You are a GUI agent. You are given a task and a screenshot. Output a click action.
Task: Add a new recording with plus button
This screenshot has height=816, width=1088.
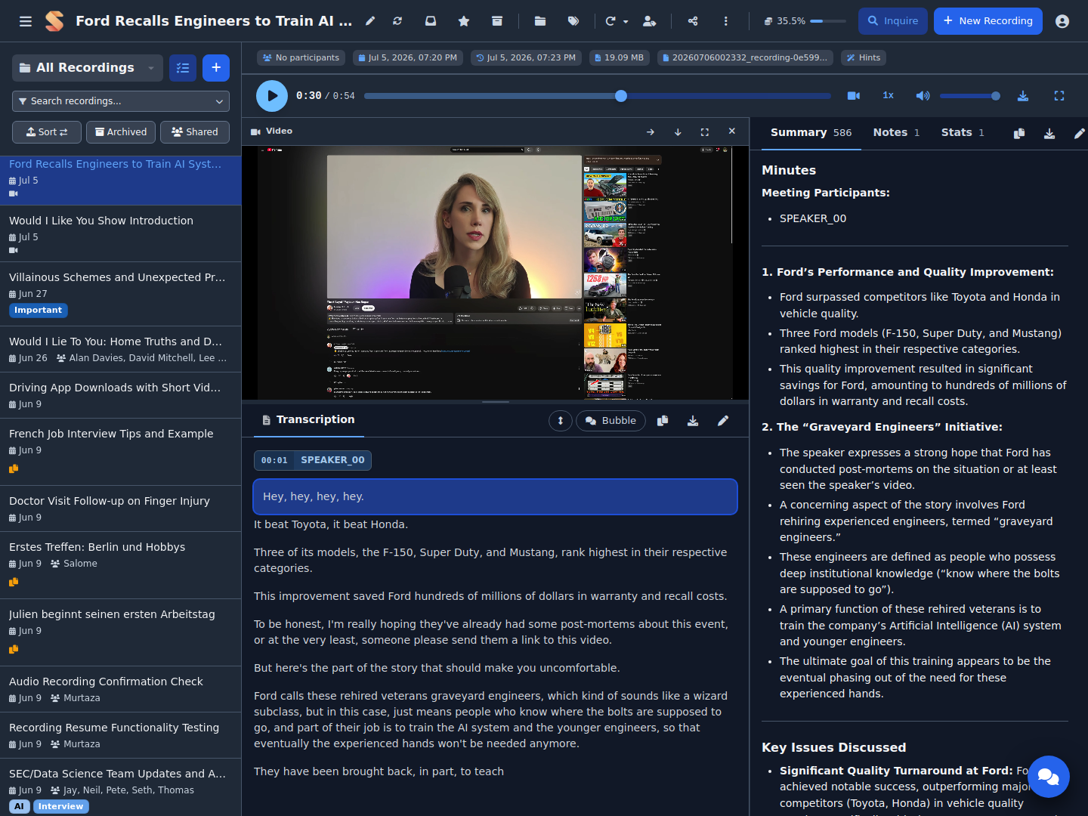216,68
